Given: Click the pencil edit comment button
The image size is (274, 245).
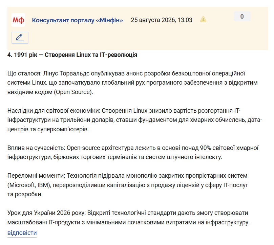Looking at the screenshot, I should tap(20, 38).
